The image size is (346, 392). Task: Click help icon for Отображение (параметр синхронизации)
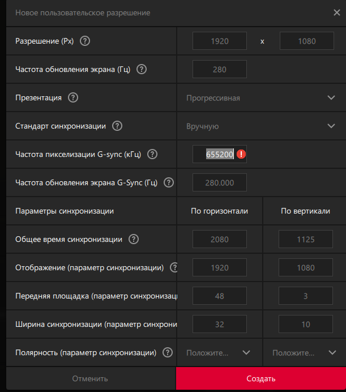[174, 267]
